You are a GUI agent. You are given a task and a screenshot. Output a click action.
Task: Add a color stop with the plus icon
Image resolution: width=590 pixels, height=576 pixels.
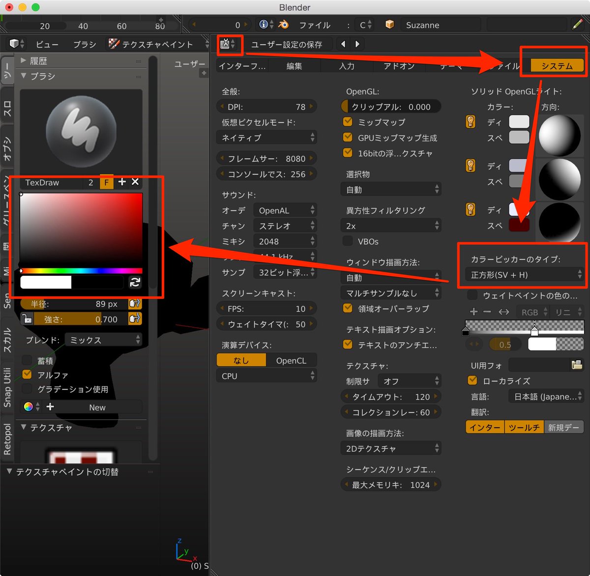pyautogui.click(x=474, y=312)
